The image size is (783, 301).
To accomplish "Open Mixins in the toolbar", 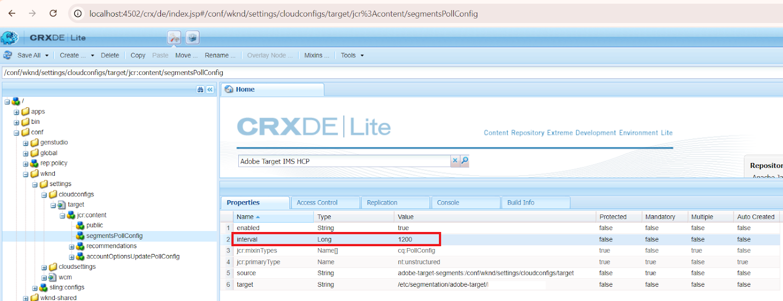I will tap(317, 55).
